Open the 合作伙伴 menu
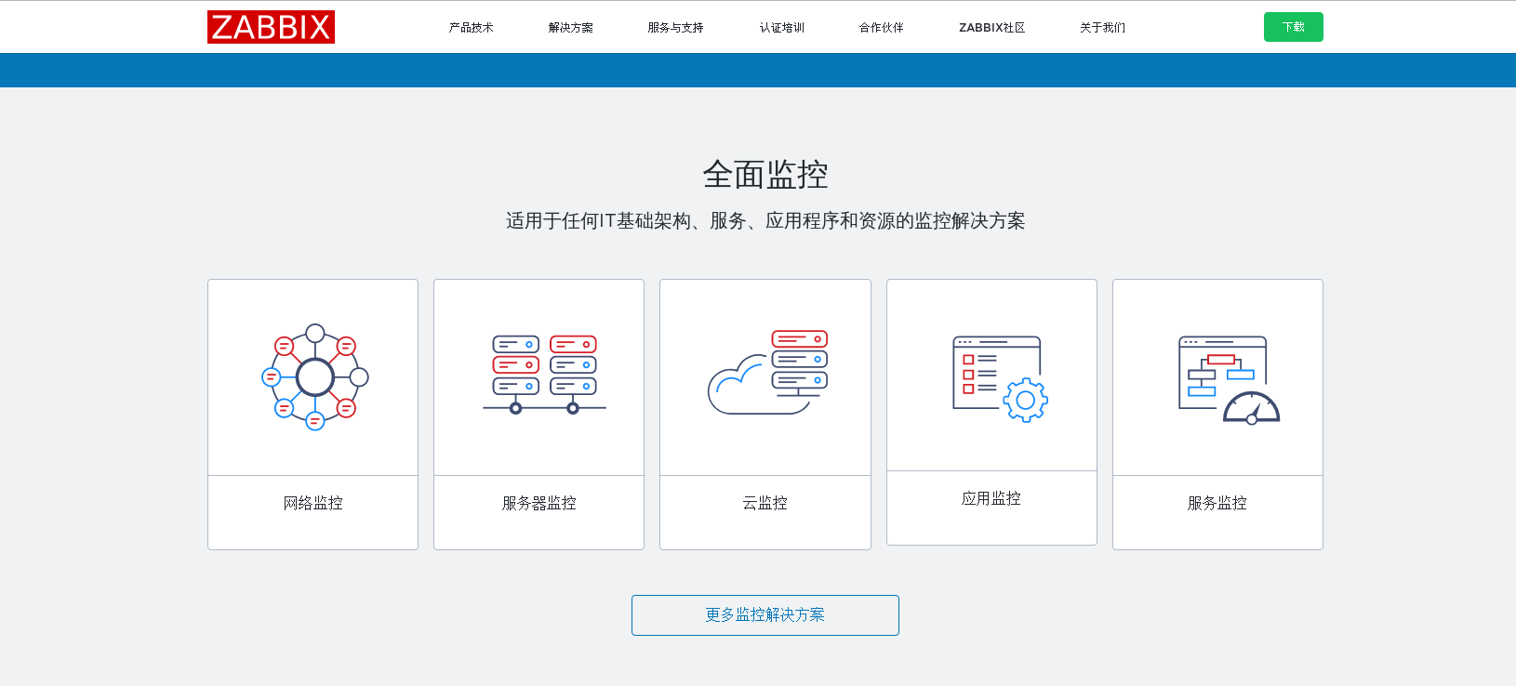Viewport: 1516px width, 686px height. pos(881,28)
